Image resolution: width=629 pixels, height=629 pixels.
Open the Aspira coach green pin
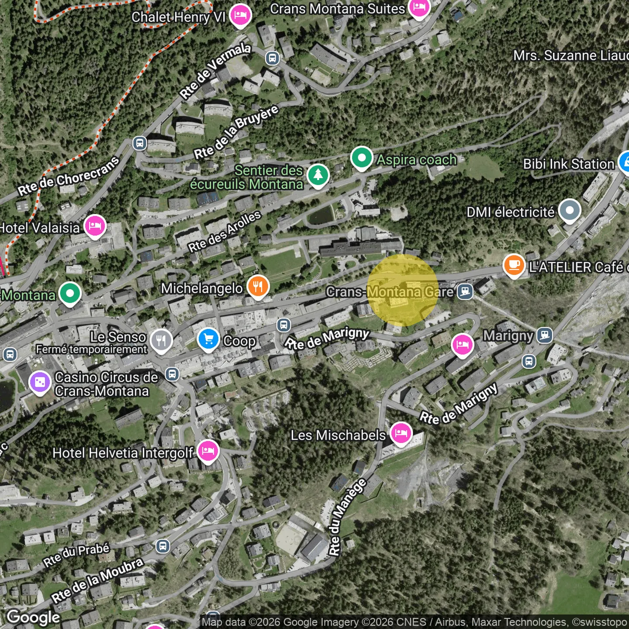click(x=361, y=158)
